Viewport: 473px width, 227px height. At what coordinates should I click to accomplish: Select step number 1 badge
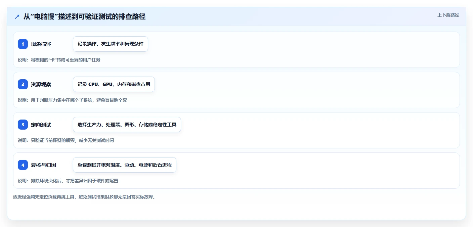point(23,44)
